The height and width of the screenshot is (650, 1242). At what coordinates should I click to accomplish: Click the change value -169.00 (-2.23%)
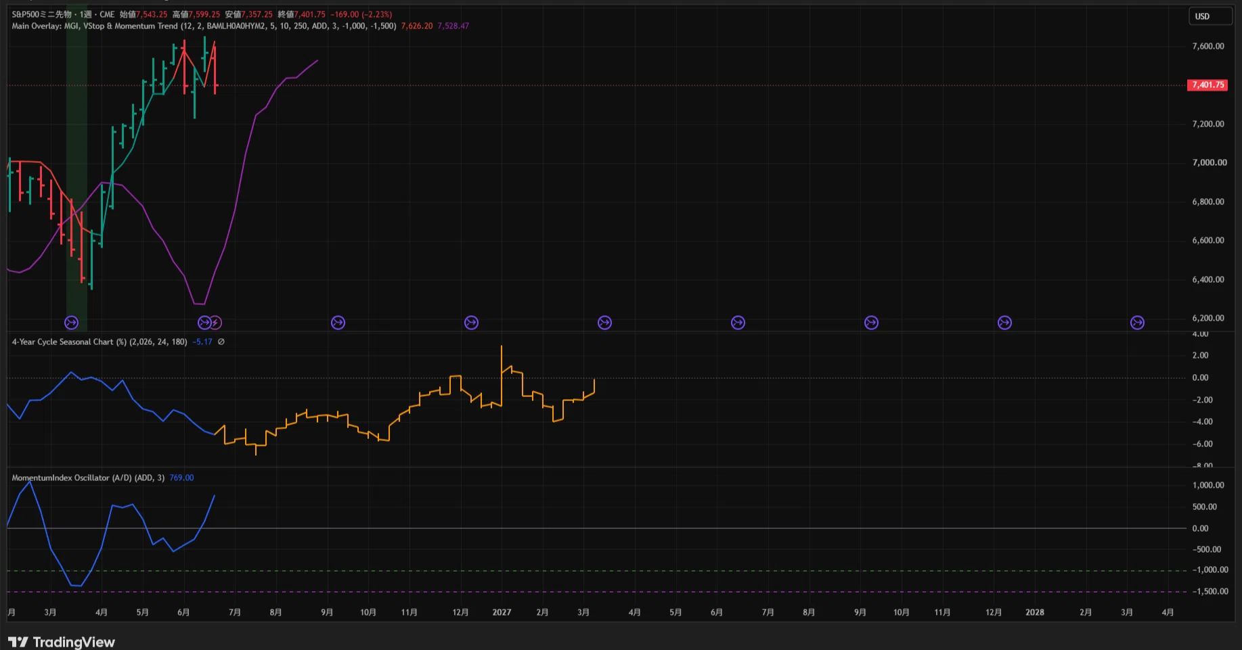[x=361, y=14]
